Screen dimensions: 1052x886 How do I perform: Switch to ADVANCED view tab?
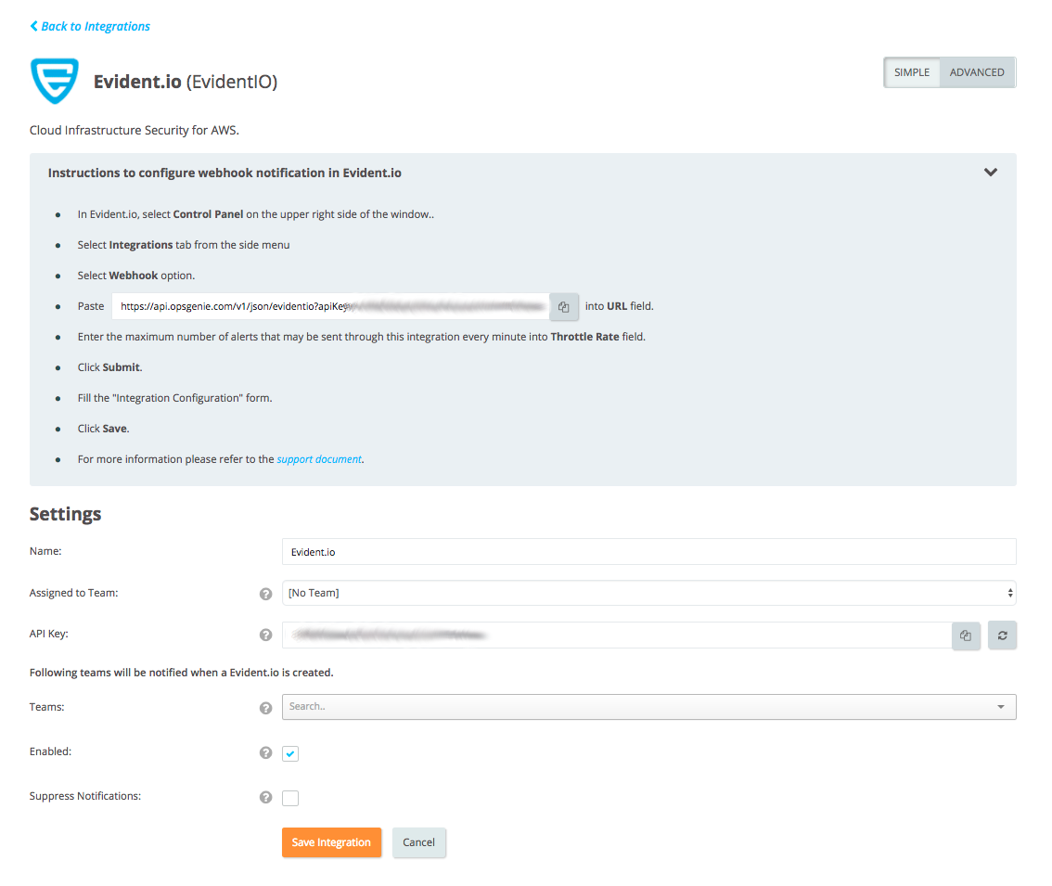[x=977, y=72]
